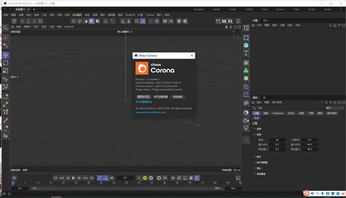Switch to the UVEdit layout tab
Viewport: 346px width, 198px height.
[249, 10]
